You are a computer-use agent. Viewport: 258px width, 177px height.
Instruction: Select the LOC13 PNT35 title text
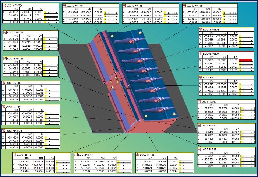194,6
